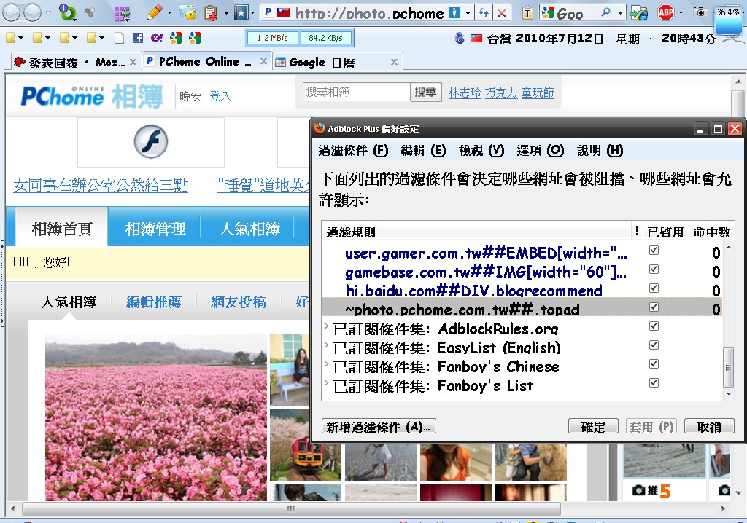The width and height of the screenshot is (747, 523).
Task: Expand the EasyList (English) subscription
Action: click(x=326, y=345)
